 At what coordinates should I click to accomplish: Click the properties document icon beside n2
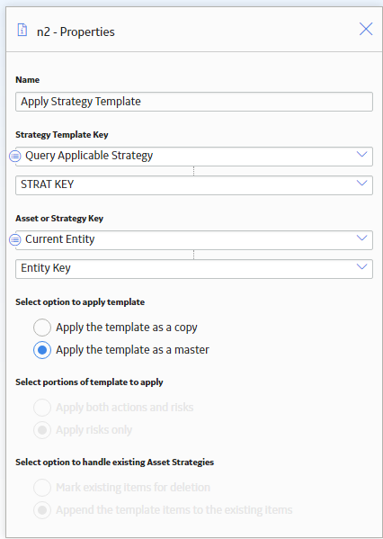pos(22,30)
